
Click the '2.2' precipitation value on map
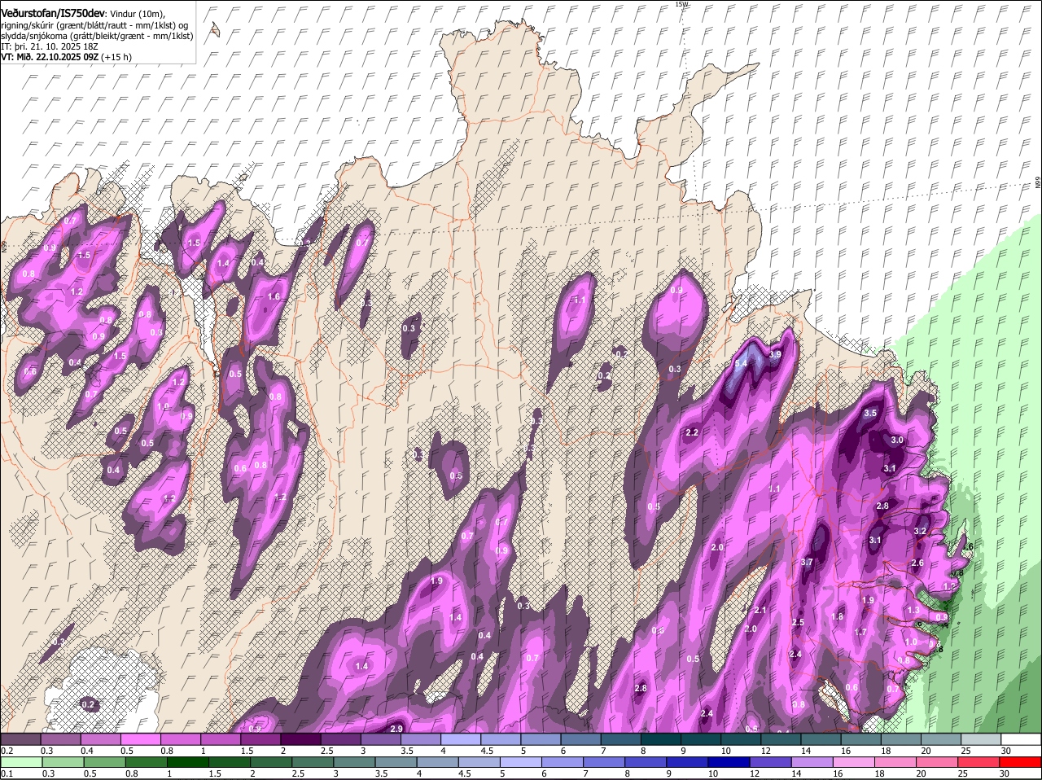tap(693, 432)
